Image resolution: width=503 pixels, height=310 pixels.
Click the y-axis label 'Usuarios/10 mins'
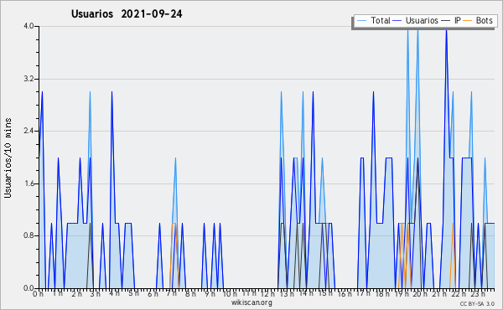[8, 158]
